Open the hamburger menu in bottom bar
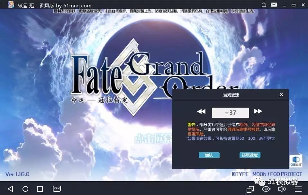308x195 pixels. click(298, 189)
